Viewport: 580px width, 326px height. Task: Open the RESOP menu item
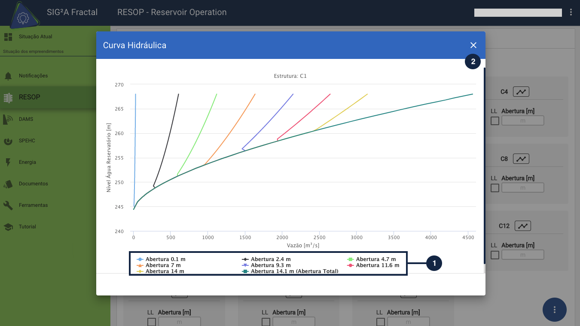(x=29, y=97)
